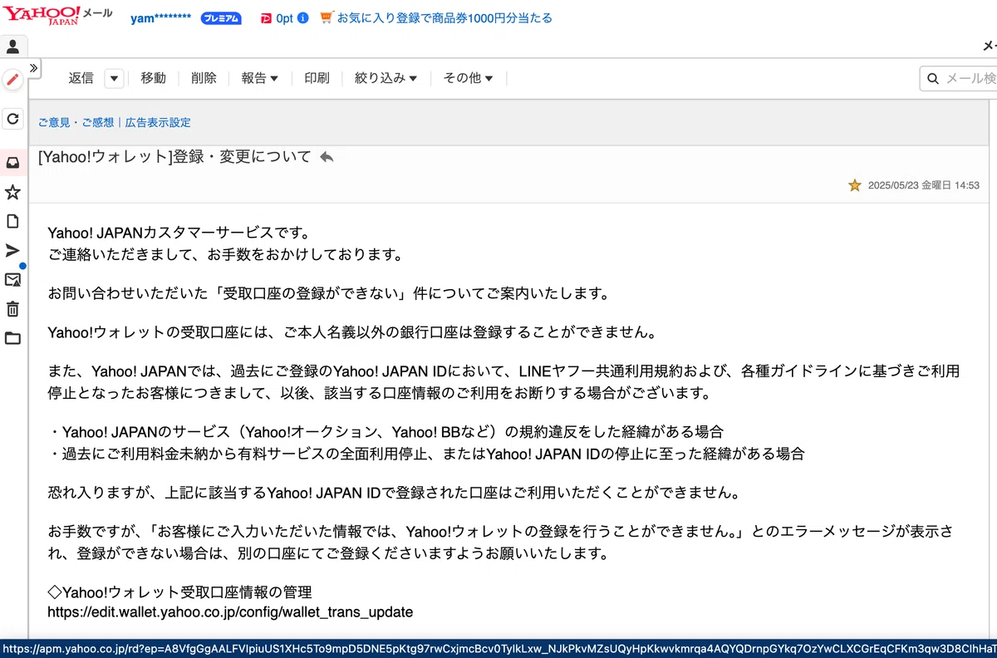The width and height of the screenshot is (997, 658).
Task: Click the お気に入り登録 promotion link
Action: (444, 17)
